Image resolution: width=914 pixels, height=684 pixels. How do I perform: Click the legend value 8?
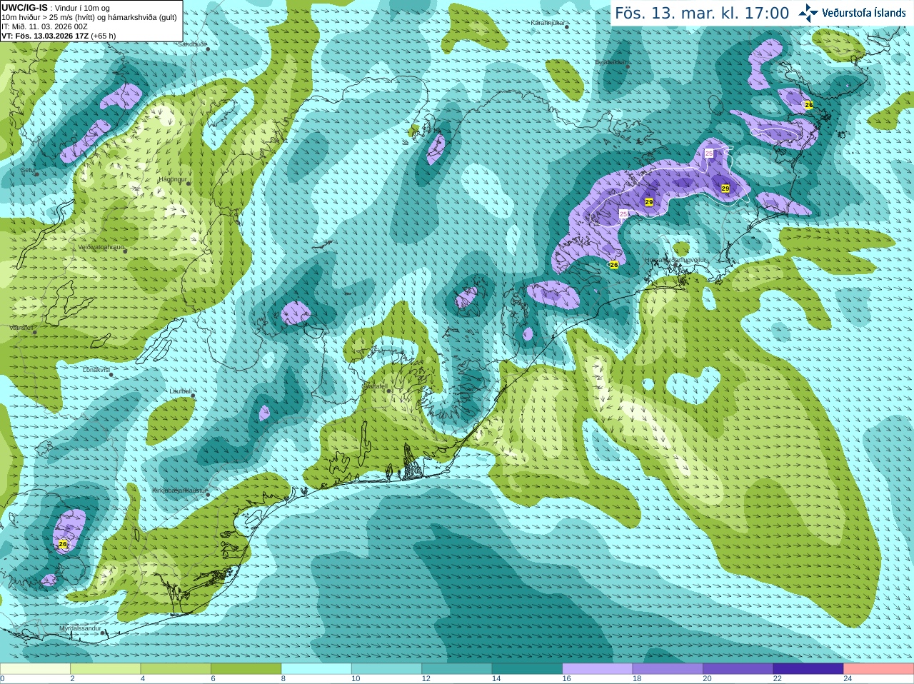pyautogui.click(x=283, y=679)
